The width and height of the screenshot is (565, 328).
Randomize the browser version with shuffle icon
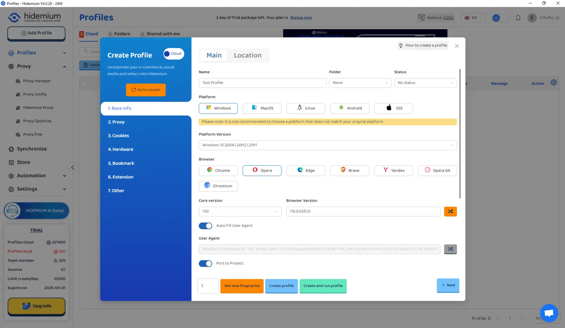pyautogui.click(x=450, y=211)
